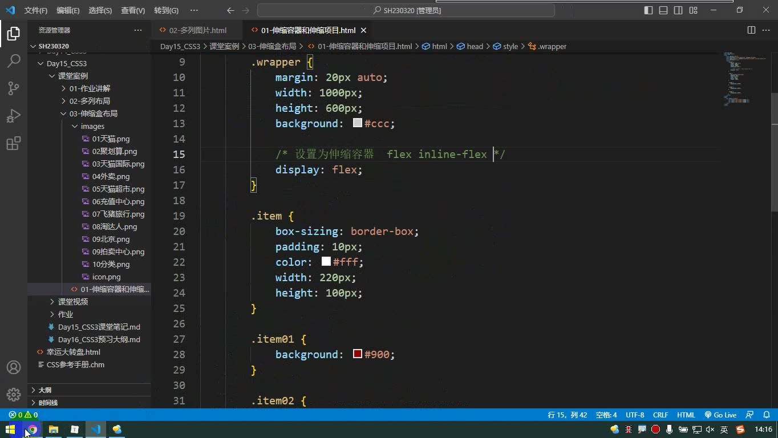Open notifications bell in status bar

click(x=766, y=415)
